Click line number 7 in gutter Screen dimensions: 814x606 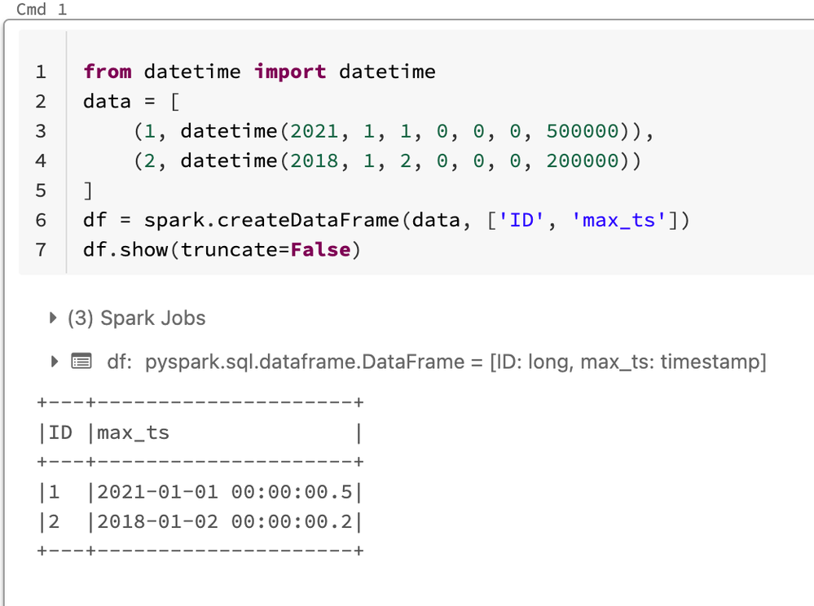pos(41,249)
